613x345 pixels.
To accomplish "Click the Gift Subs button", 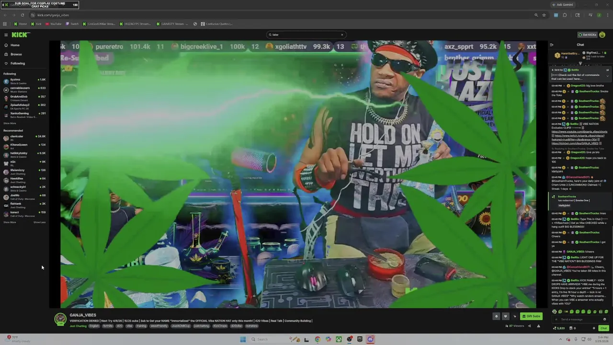I will [531, 316].
